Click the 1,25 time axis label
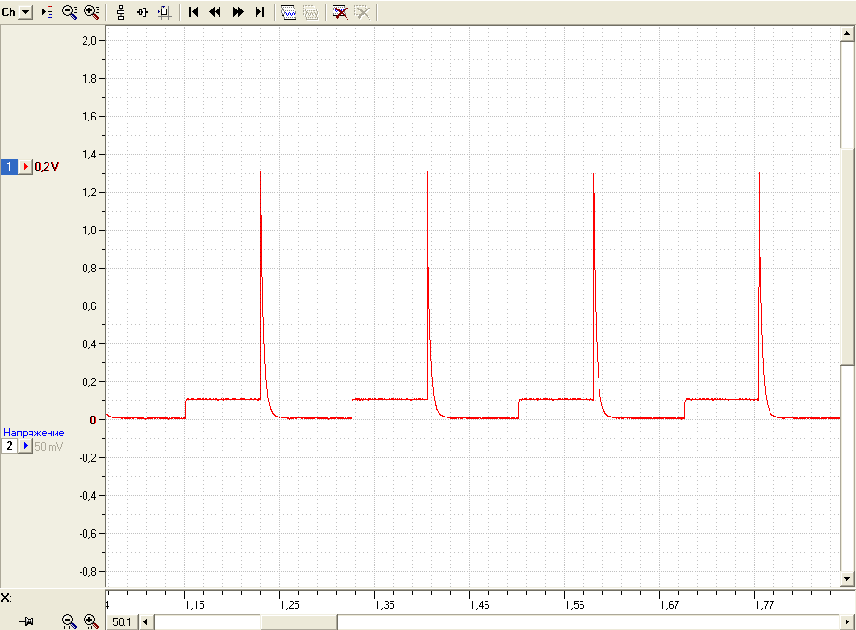Image resolution: width=856 pixels, height=630 pixels. point(290,605)
